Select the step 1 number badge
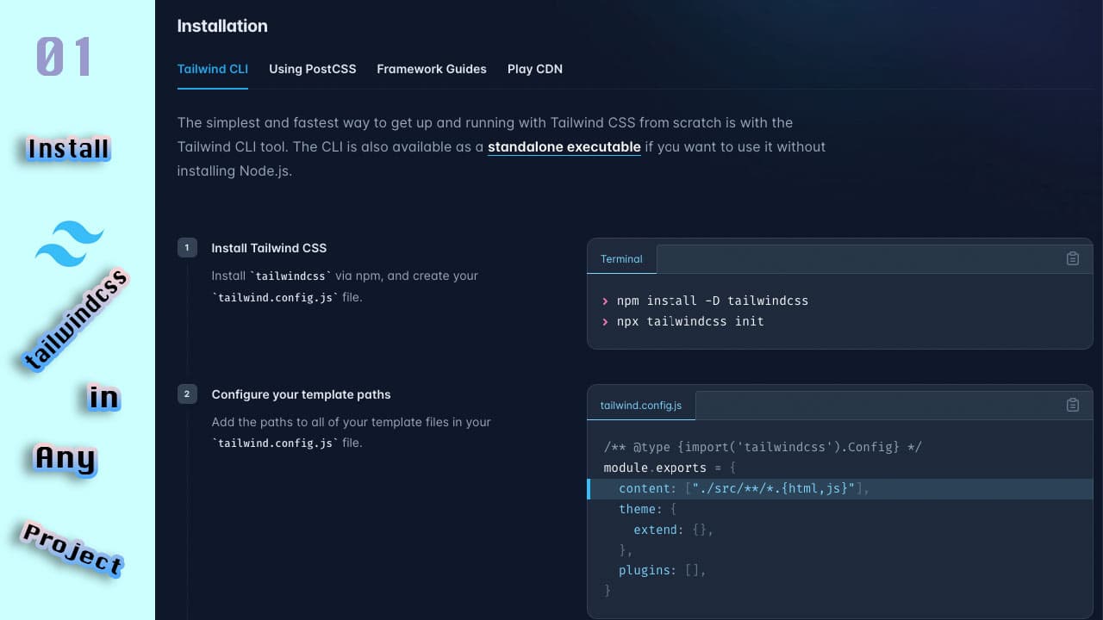This screenshot has height=620, width=1103. [187, 247]
